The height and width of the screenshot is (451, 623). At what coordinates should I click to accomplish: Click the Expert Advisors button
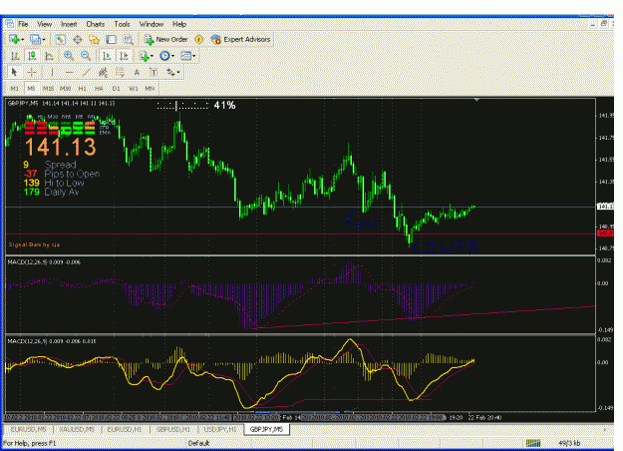click(x=241, y=39)
